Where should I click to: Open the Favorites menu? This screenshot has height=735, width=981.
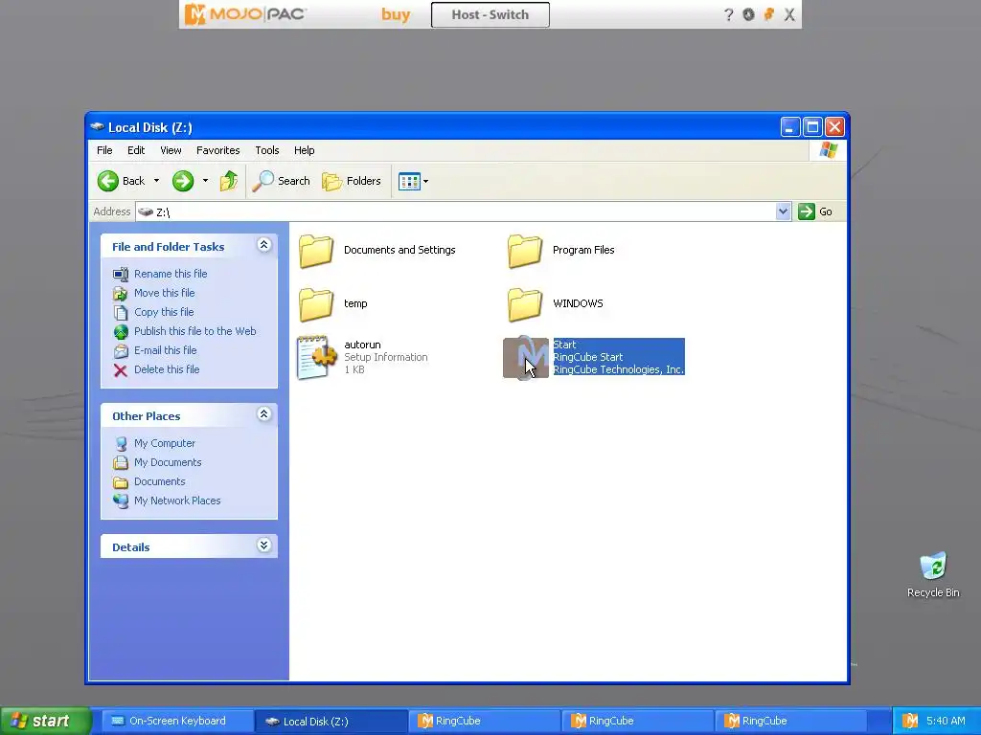point(217,150)
